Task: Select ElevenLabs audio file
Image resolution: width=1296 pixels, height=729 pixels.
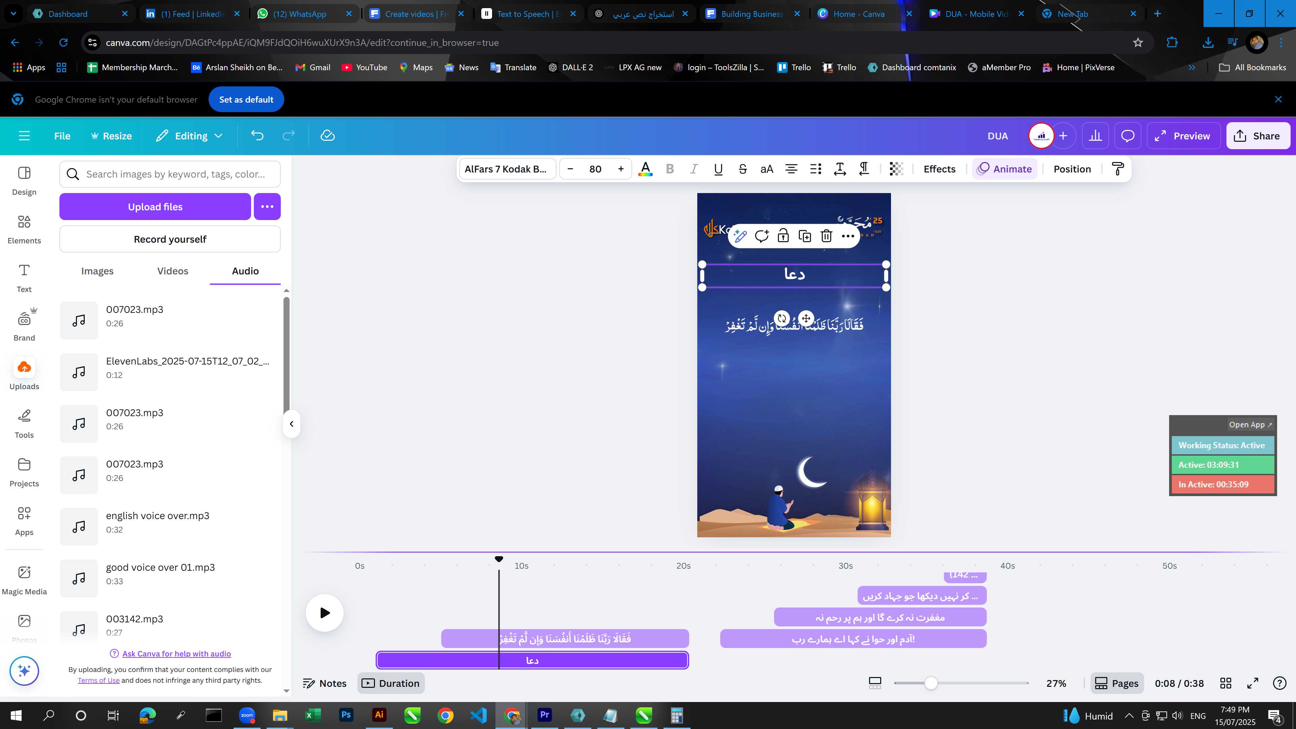Action: 170,372
